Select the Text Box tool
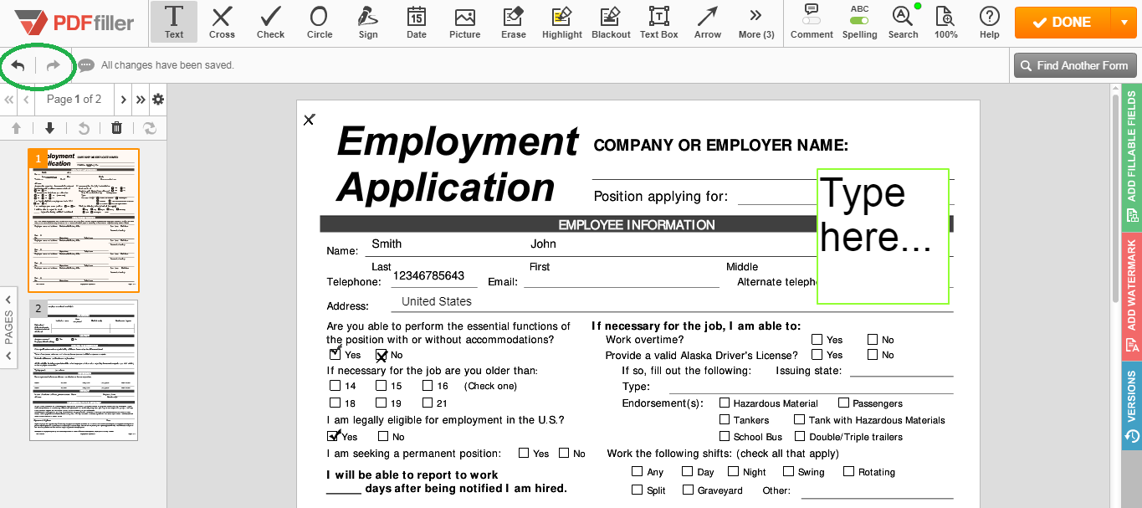Image resolution: width=1142 pixels, height=508 pixels. [659, 23]
